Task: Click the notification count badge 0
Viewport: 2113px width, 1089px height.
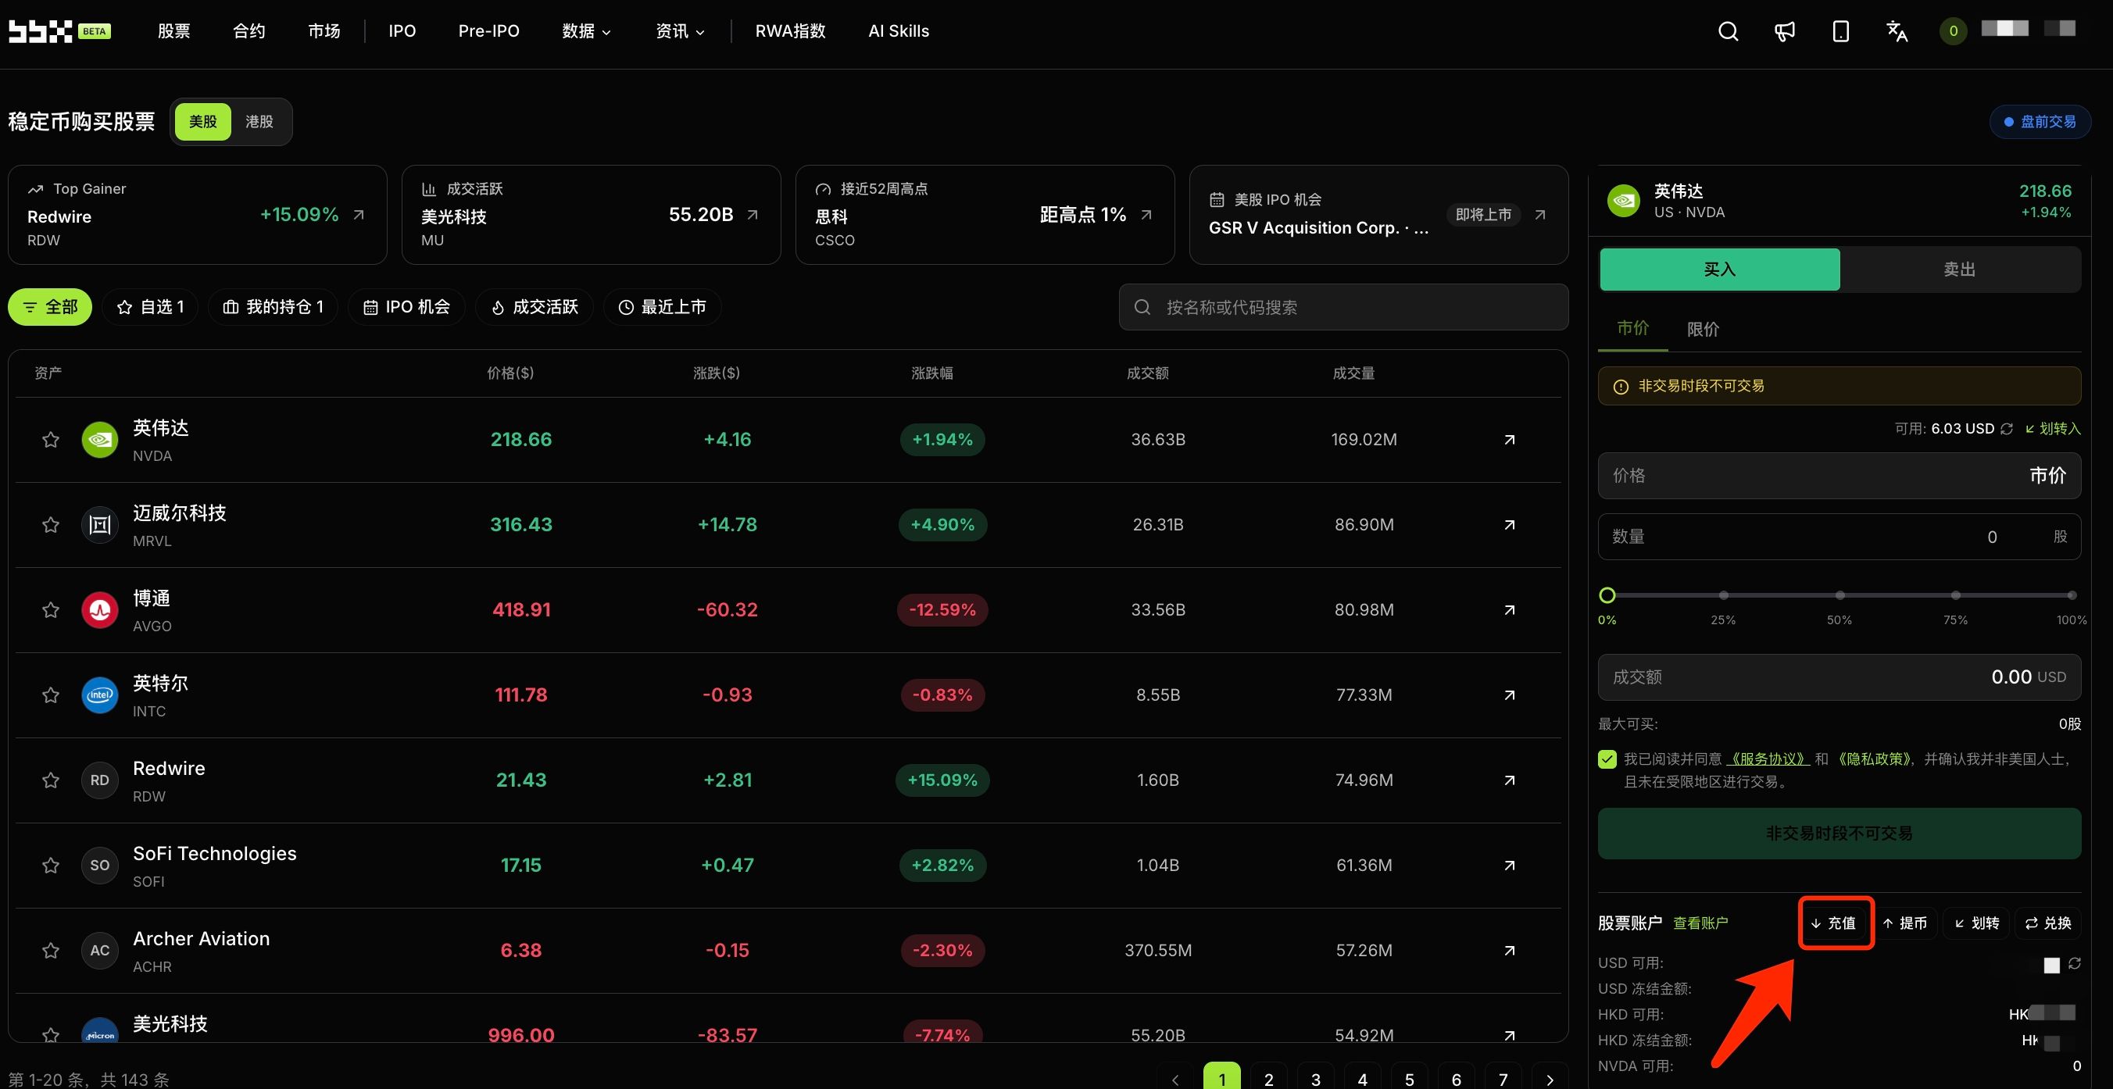Action: 1953,31
